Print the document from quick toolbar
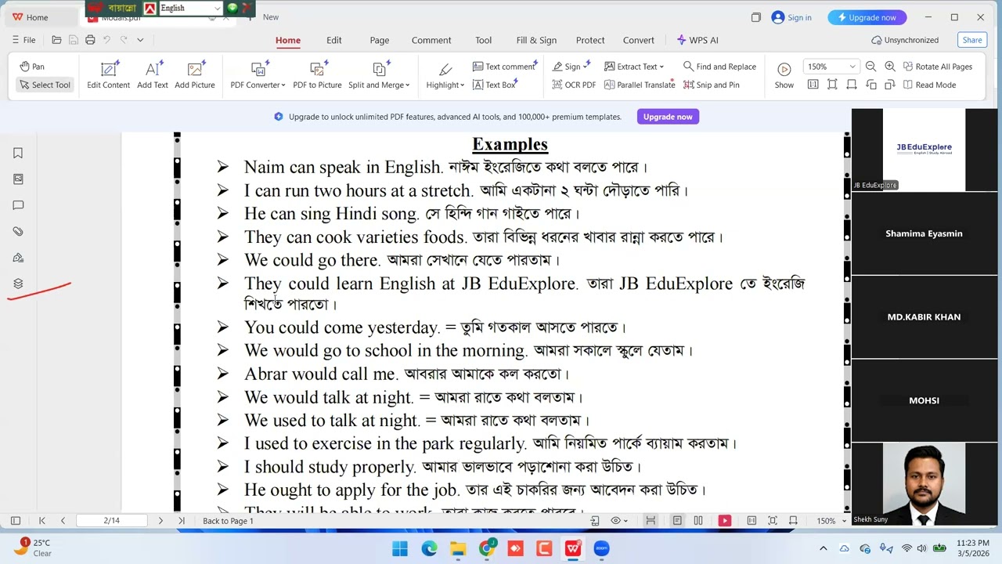 tap(90, 40)
